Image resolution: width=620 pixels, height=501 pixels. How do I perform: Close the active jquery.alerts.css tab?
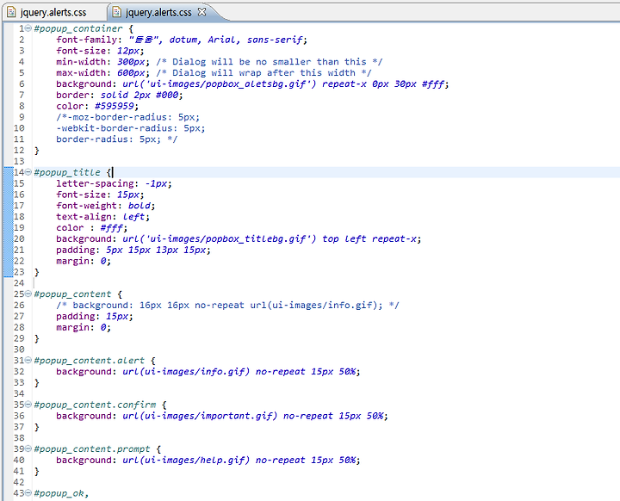click(x=201, y=12)
